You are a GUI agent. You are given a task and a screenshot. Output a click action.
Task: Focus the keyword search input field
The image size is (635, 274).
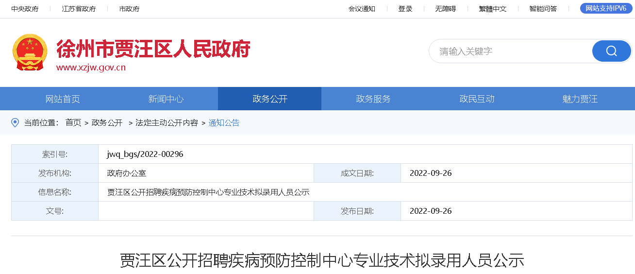pos(510,51)
